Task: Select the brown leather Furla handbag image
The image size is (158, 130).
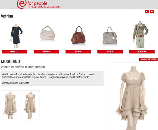Action: click(78, 35)
